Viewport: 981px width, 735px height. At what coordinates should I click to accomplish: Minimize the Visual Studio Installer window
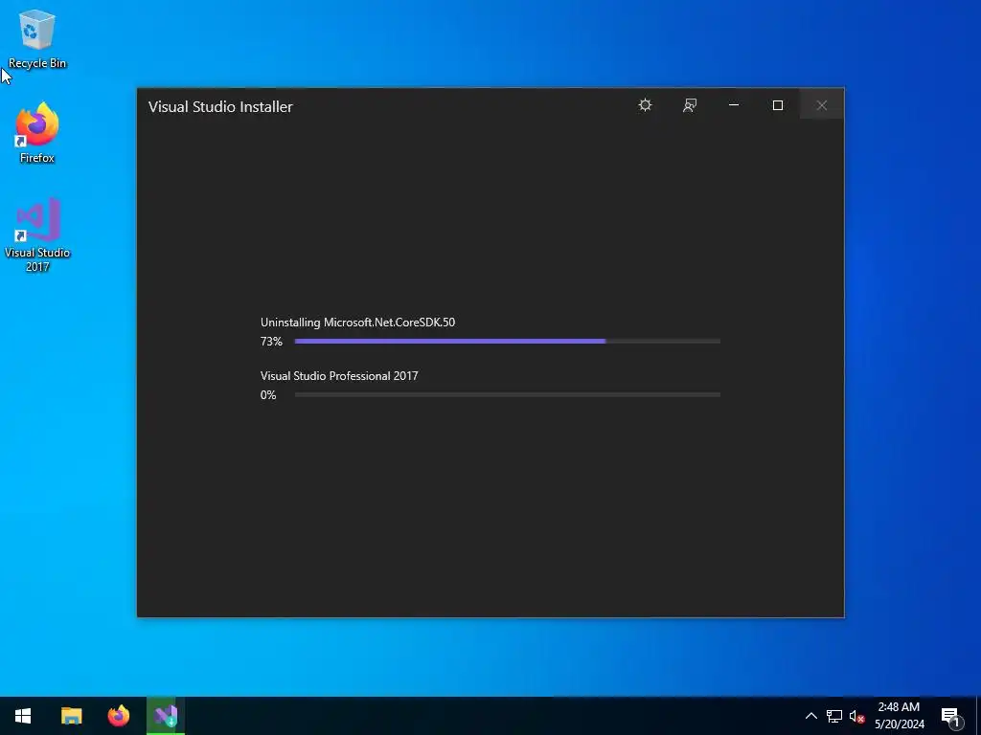coord(734,105)
